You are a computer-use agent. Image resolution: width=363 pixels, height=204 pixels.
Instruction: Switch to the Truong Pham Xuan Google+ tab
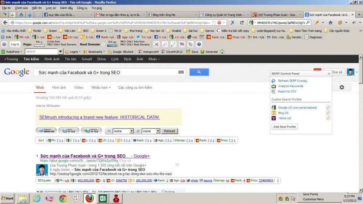click(277, 15)
